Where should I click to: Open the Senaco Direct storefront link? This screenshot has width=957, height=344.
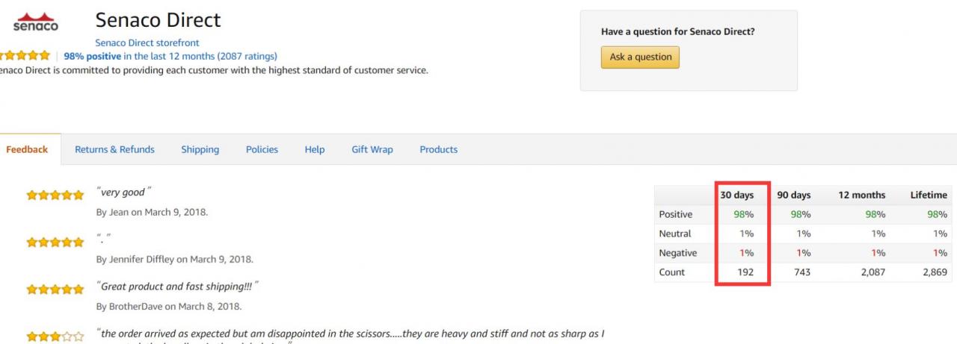click(x=147, y=43)
